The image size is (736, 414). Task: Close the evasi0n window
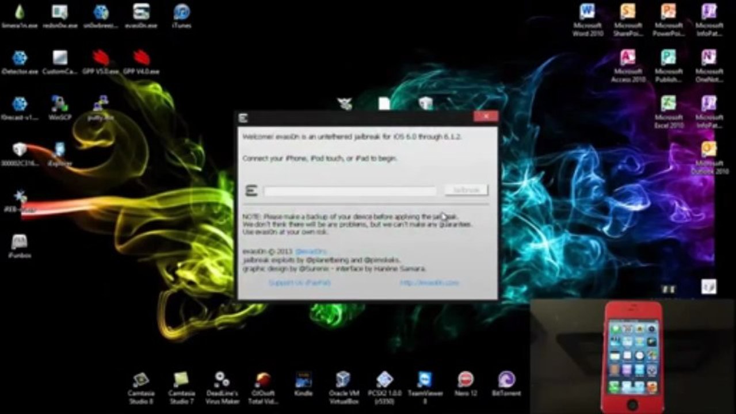486,117
